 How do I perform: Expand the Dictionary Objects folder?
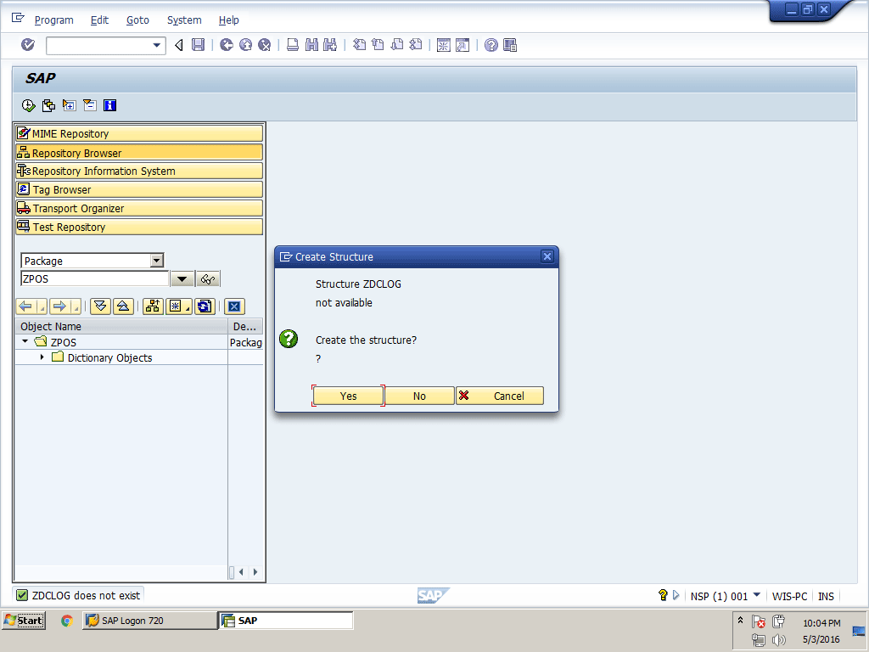pyautogui.click(x=42, y=357)
